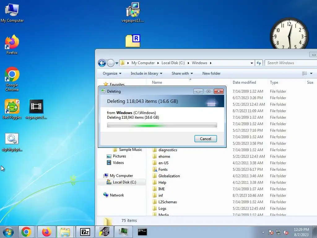Close the Deleting dialog
This screenshot has width=317, height=238.
coord(219,91)
